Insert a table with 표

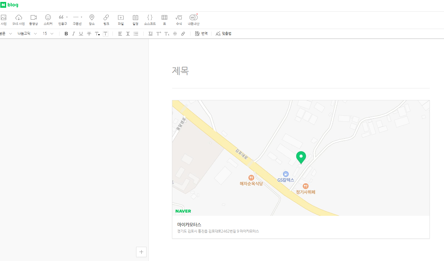(164, 20)
